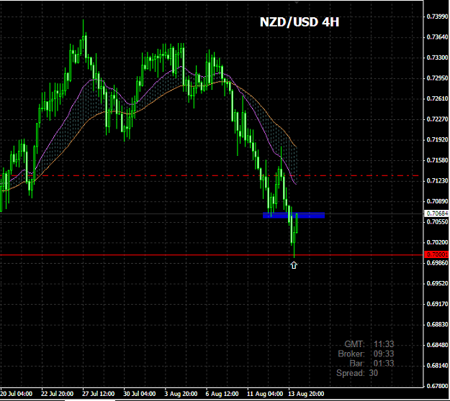The width and height of the screenshot is (450, 401).
Task: Click price level 0.73640 on axis
Action: click(437, 37)
